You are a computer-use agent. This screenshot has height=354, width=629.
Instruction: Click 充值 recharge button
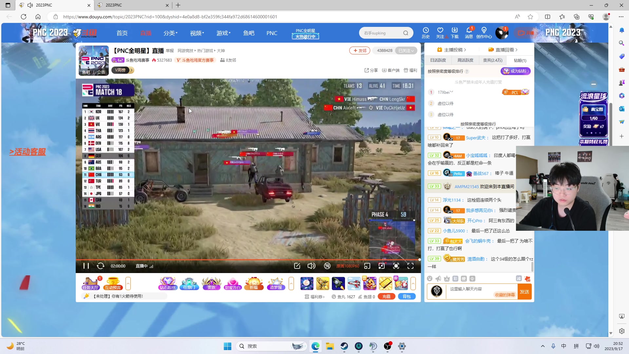[387, 296]
